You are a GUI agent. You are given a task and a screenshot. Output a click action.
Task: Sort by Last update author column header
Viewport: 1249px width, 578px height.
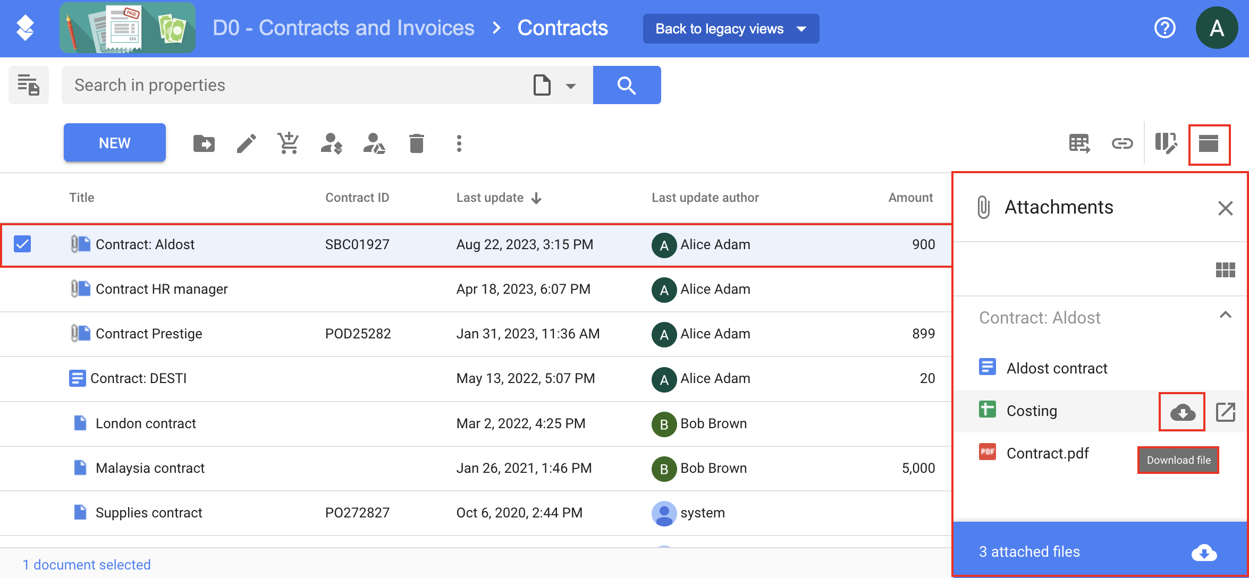pyautogui.click(x=705, y=198)
